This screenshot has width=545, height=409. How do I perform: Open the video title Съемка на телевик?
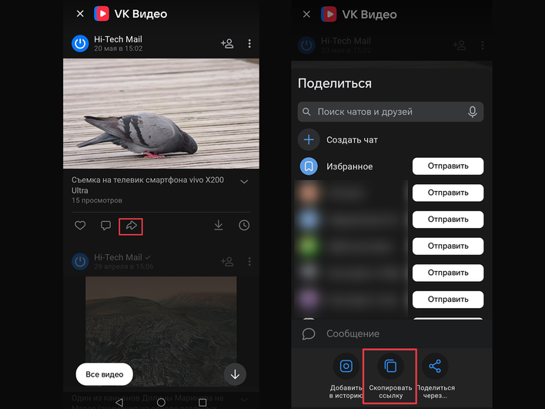tap(148, 185)
